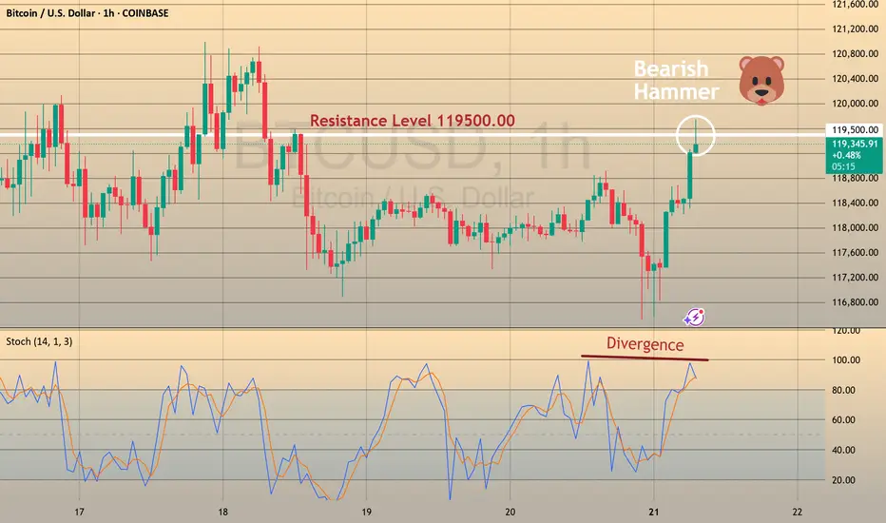
Task: Click the 'Divergence' text annotation
Action: point(645,344)
